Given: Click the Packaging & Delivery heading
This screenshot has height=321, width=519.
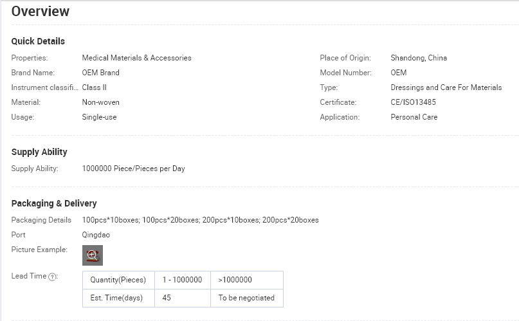Looking at the screenshot, I should 54,203.
